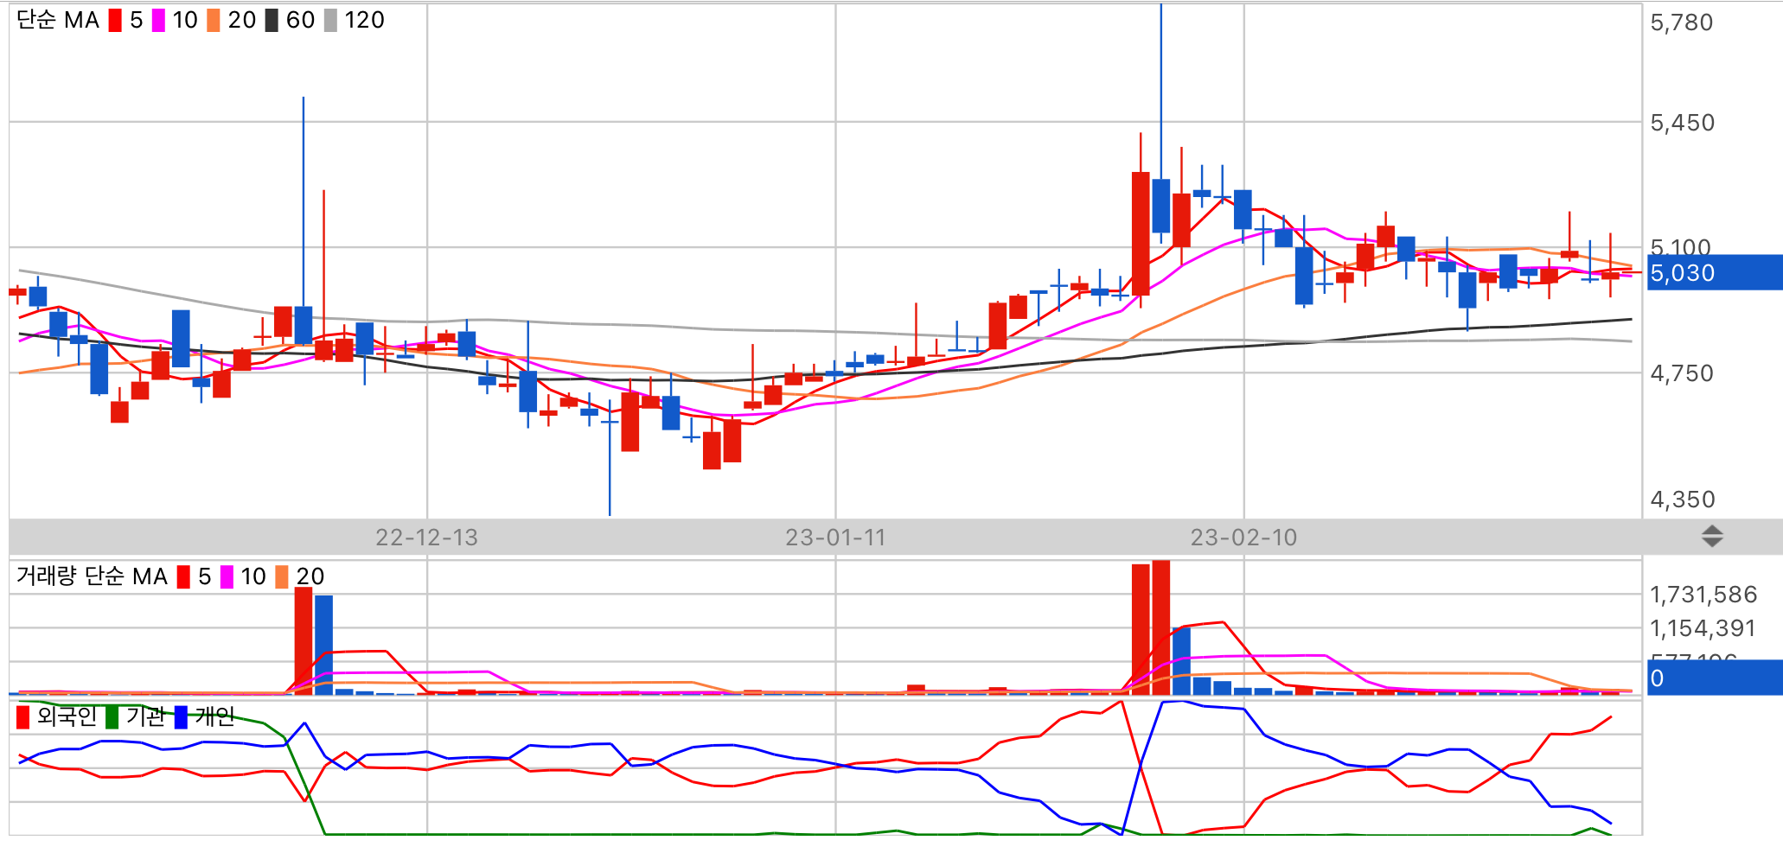Click the magenta volume MA 10 swatch

227,576
